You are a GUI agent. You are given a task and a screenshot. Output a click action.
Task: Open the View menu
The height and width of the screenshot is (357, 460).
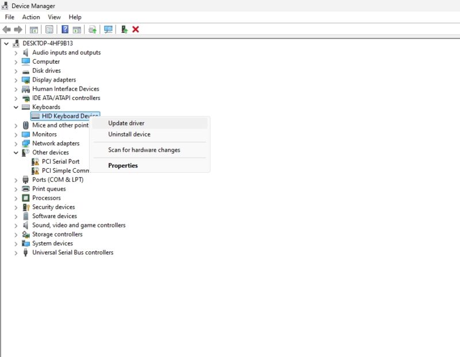tap(54, 17)
